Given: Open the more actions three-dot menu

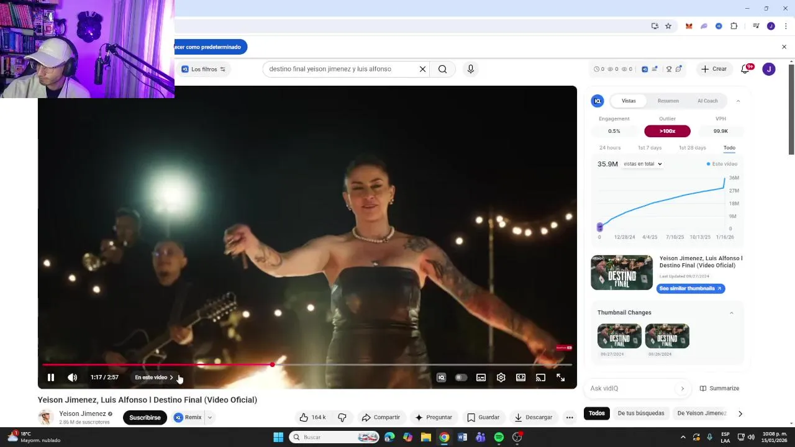Looking at the screenshot, I should [x=570, y=418].
